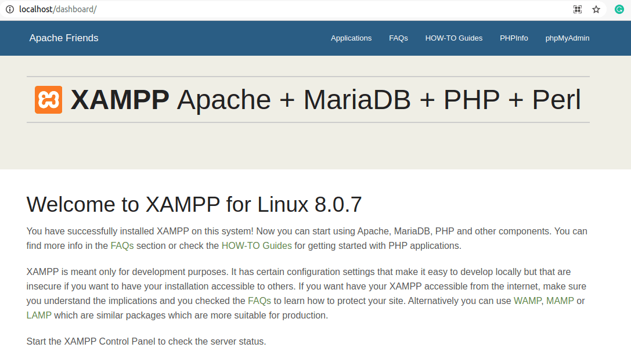The height and width of the screenshot is (351, 631).
Task: Select the localhost text in URL bar
Action: pos(35,9)
